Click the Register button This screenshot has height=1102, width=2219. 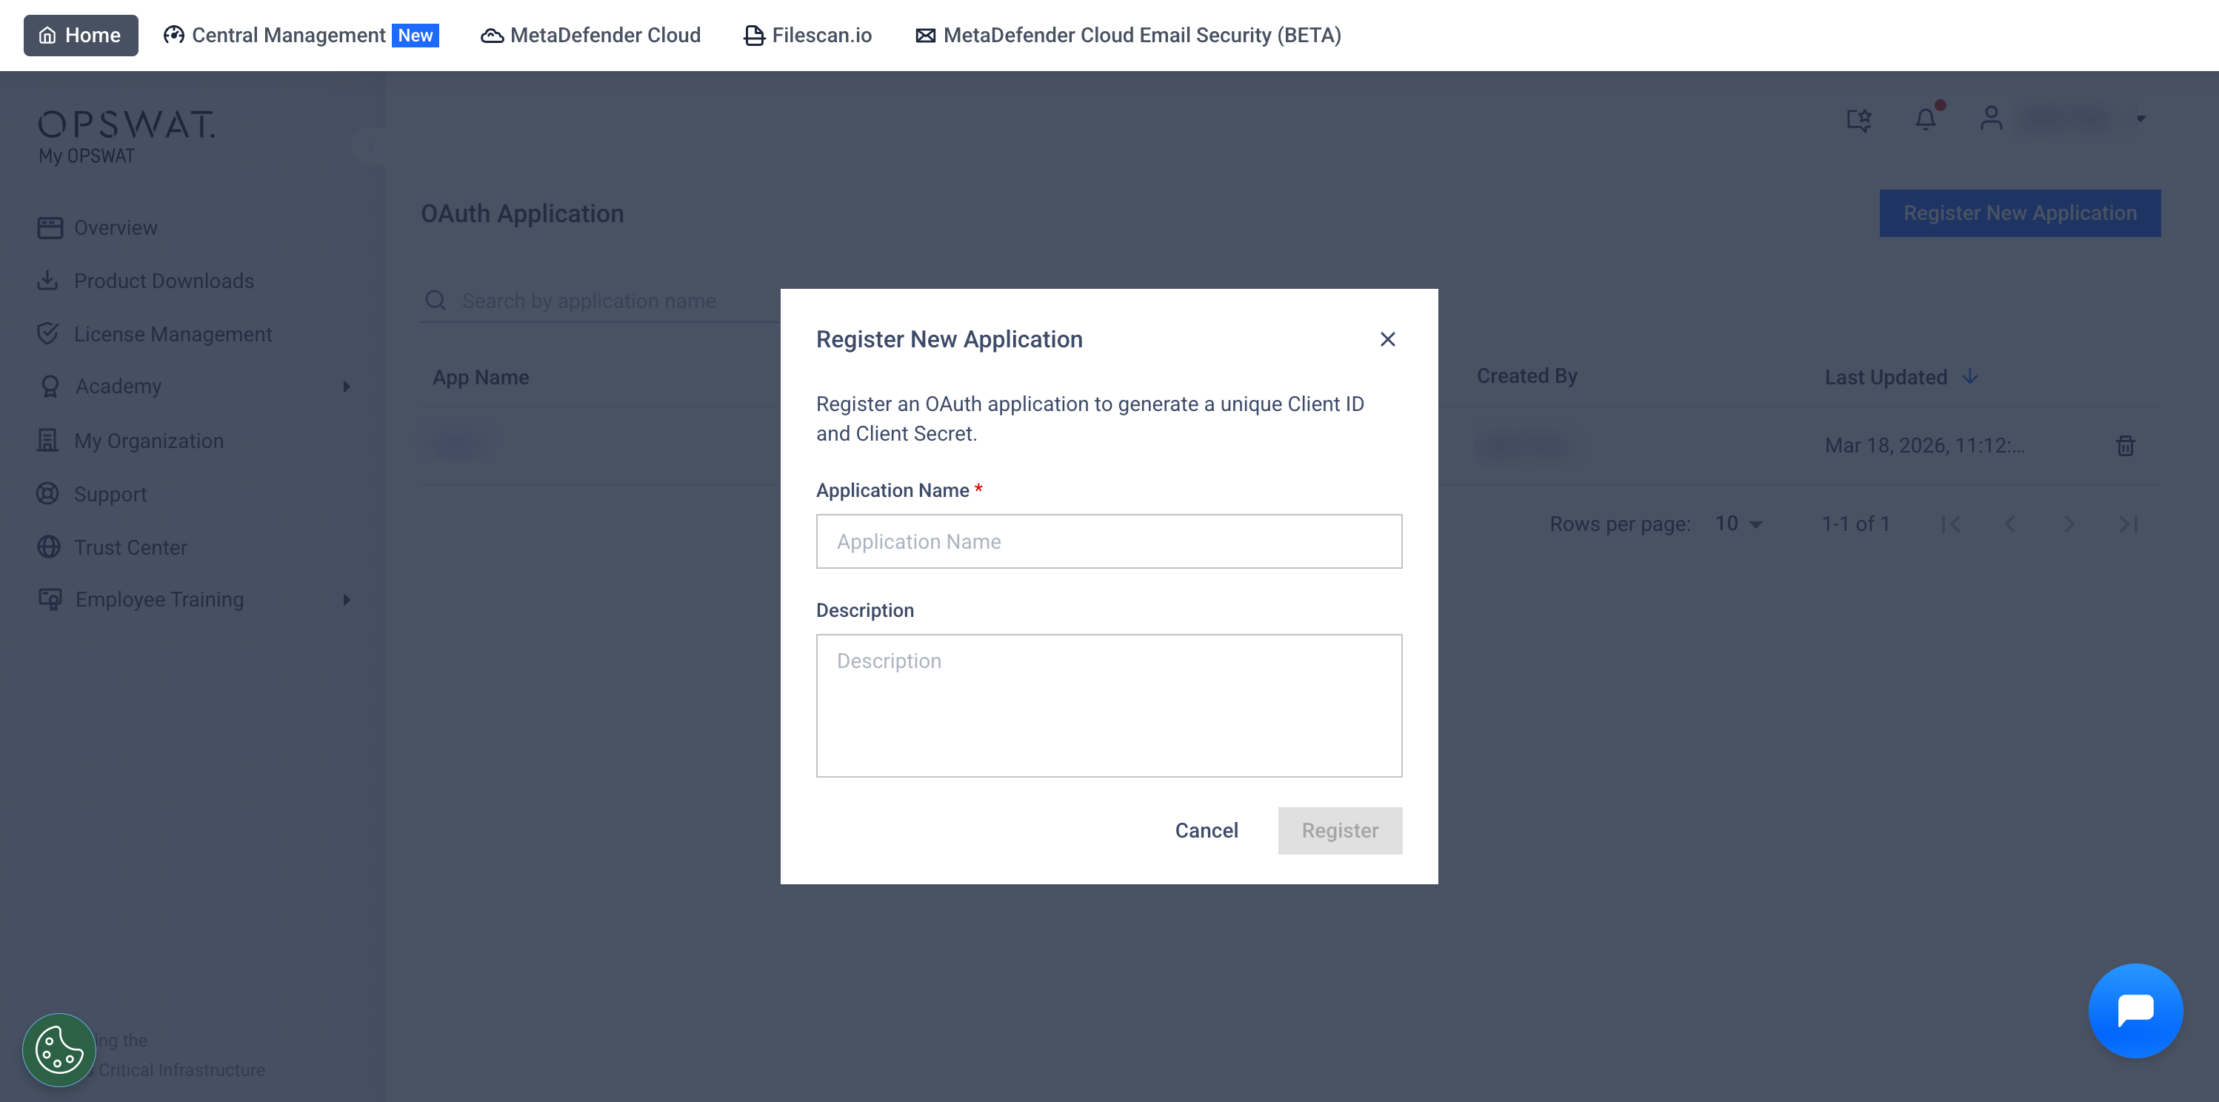pyautogui.click(x=1340, y=831)
